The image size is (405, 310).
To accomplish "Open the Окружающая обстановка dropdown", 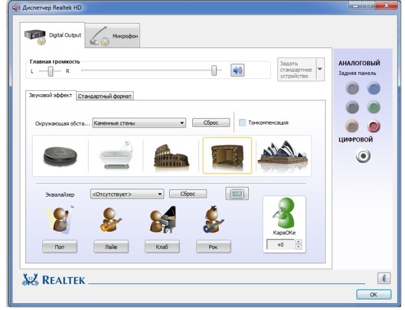I will (x=139, y=123).
